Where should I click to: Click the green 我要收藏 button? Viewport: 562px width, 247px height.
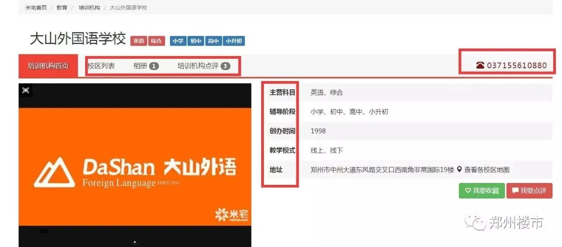pyautogui.click(x=482, y=191)
